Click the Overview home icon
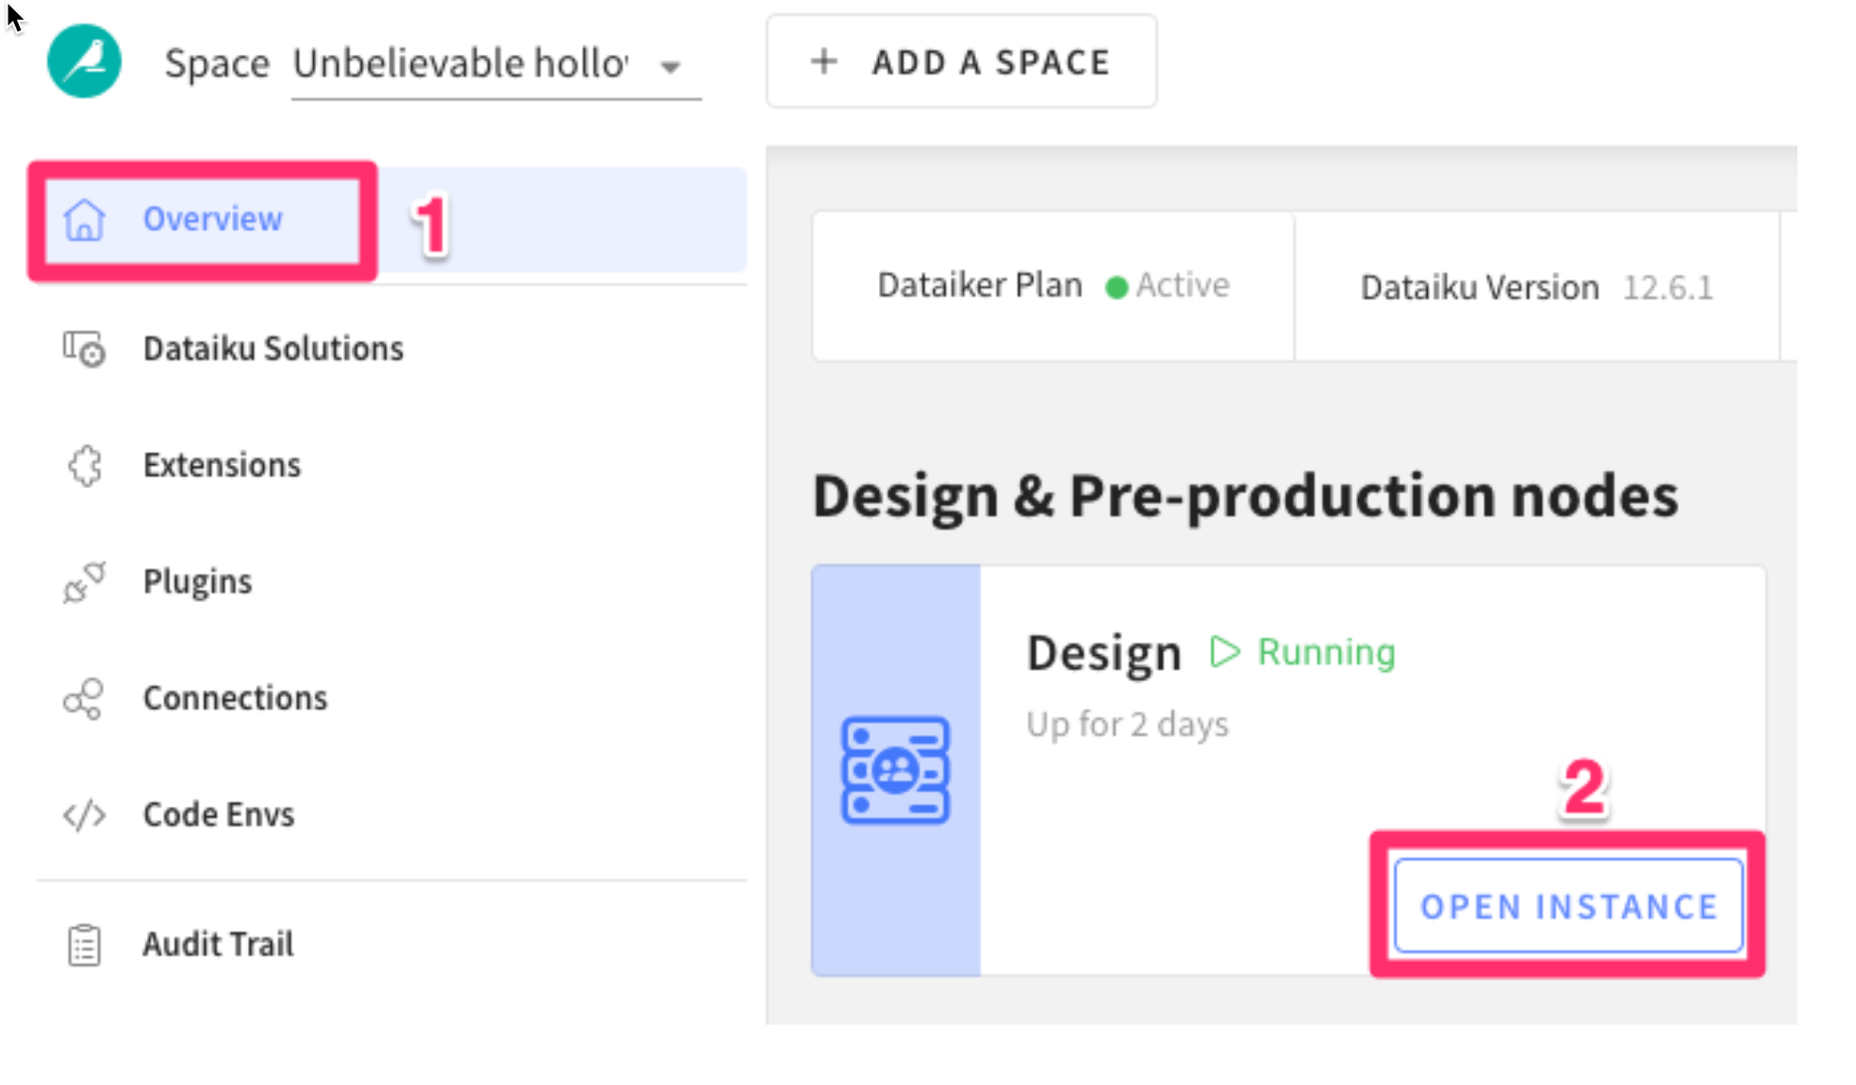Image resolution: width=1856 pixels, height=1085 pixels. pos(84,220)
